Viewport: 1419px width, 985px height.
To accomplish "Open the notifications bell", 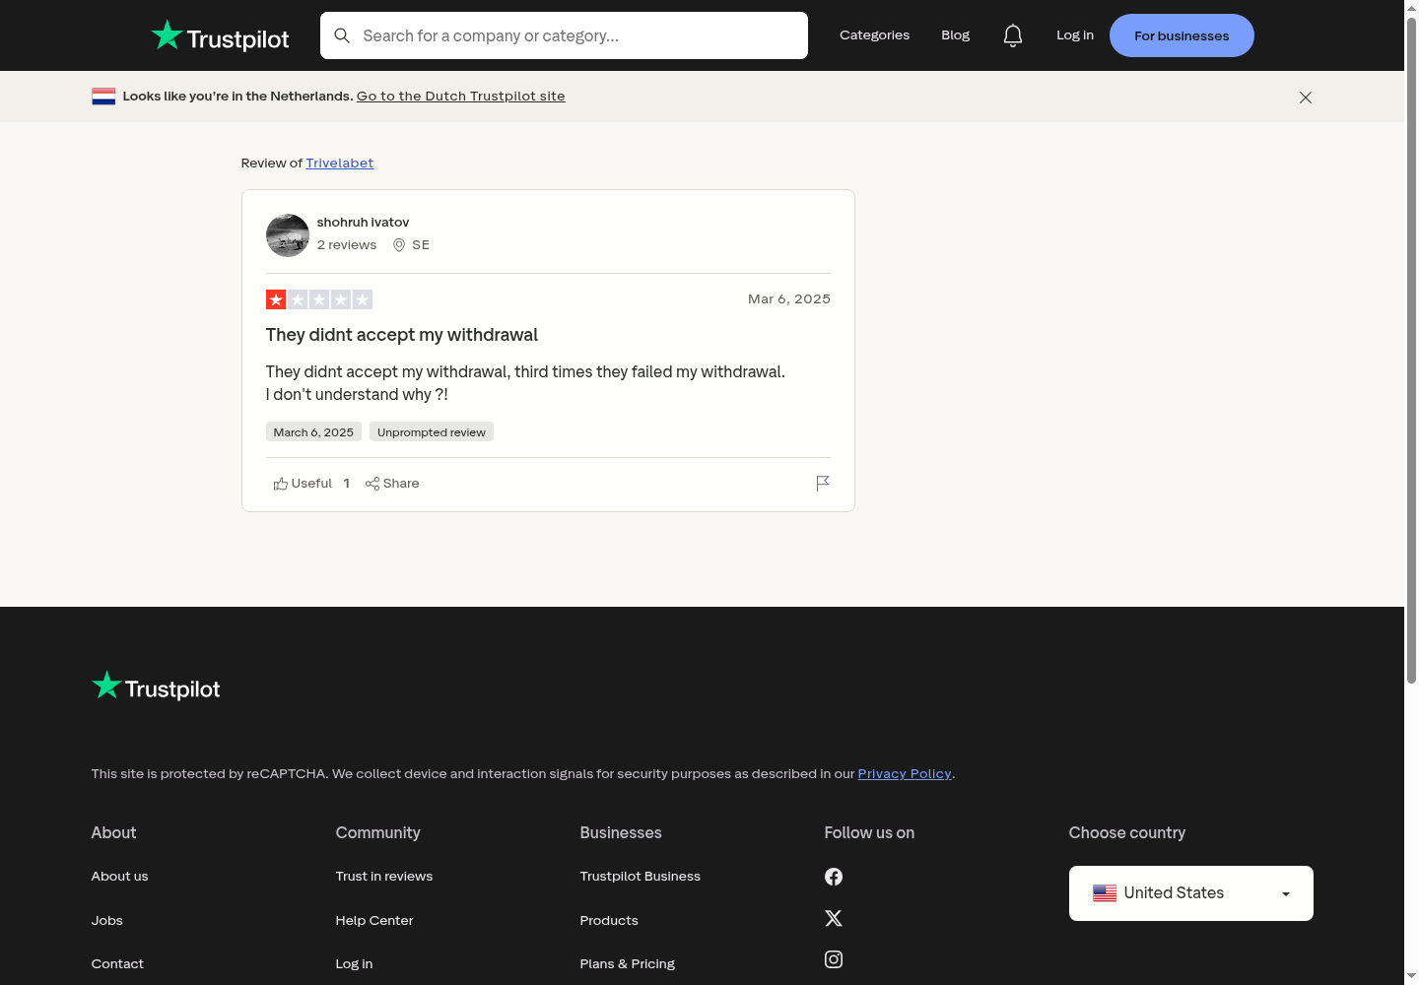I will [x=1013, y=35].
